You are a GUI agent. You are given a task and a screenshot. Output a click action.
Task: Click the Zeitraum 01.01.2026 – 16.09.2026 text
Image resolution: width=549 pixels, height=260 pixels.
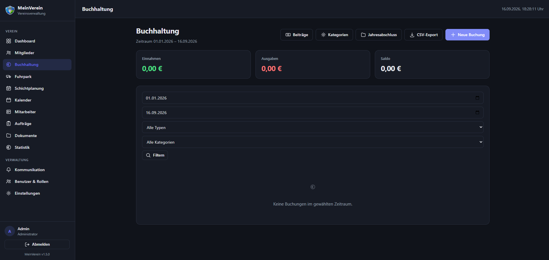click(x=166, y=41)
